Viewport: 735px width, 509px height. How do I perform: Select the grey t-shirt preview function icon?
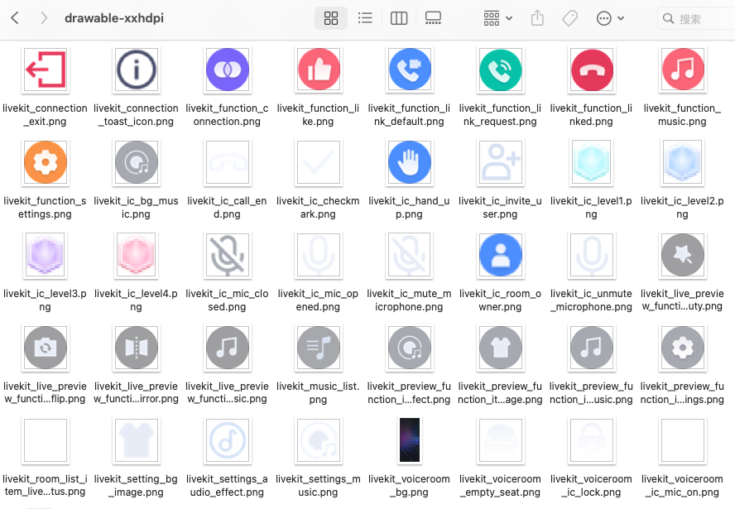[x=500, y=348]
